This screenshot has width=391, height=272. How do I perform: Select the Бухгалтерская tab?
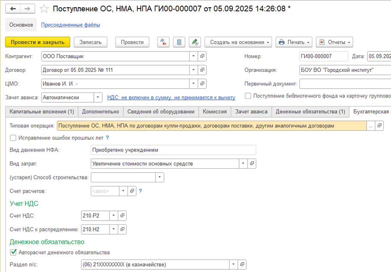(x=370, y=112)
